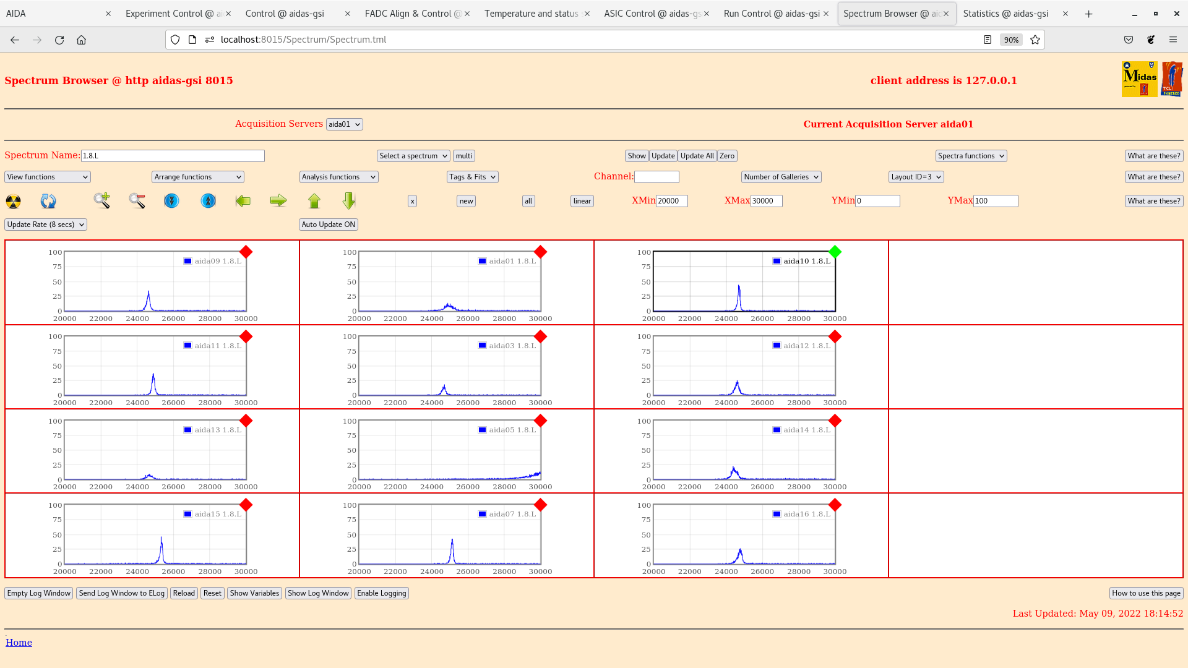Click the yellow radiation hazard icon
Viewport: 1188px width, 668px height.
coord(13,201)
